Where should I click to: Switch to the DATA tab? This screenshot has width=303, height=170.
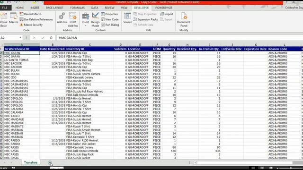[x=95, y=8]
